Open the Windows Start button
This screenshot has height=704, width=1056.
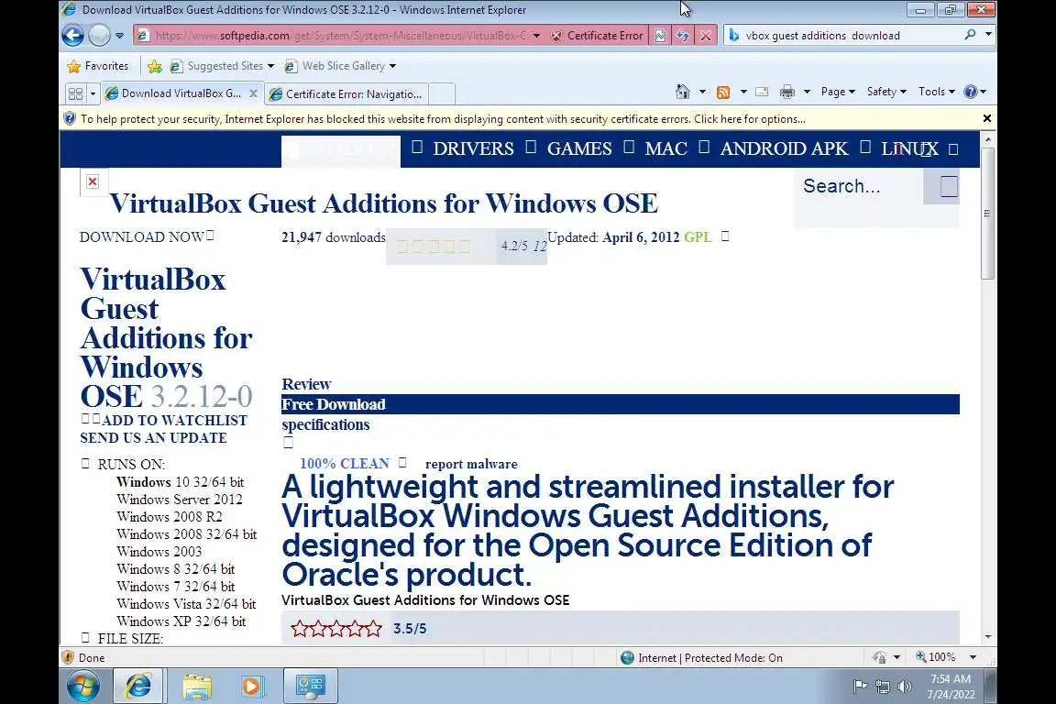83,687
